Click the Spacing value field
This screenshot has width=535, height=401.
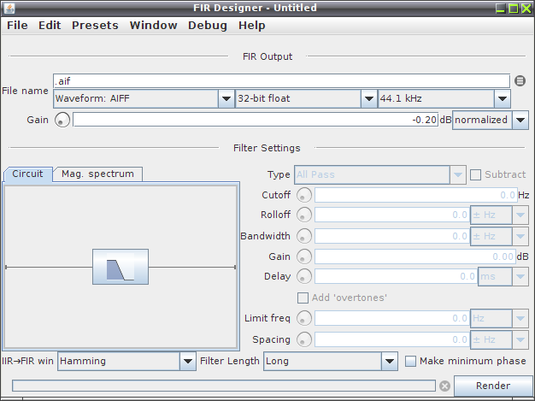(x=392, y=339)
